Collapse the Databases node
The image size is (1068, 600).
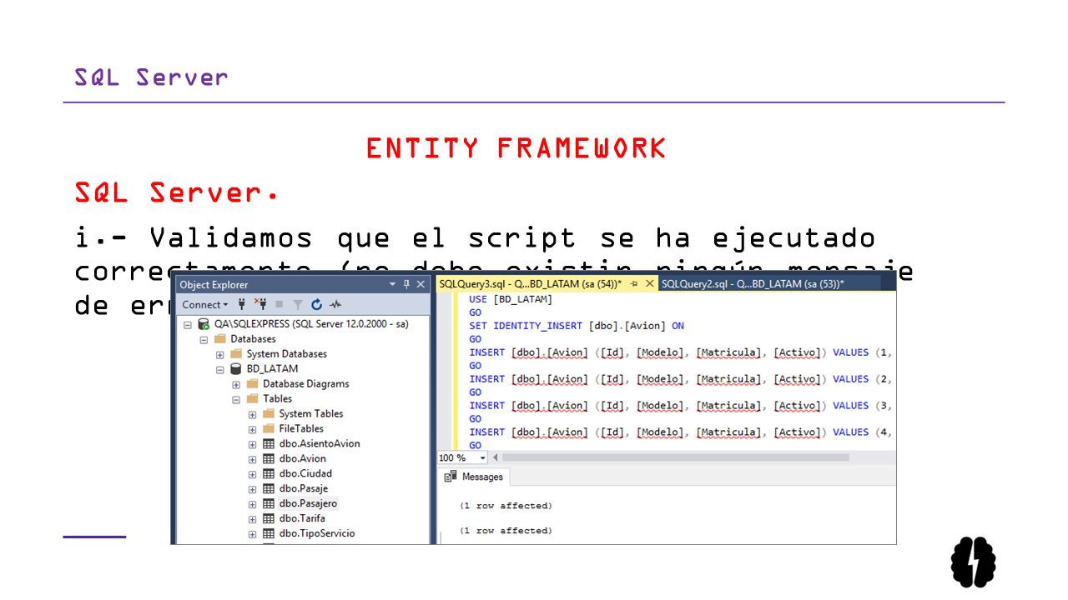tap(204, 339)
